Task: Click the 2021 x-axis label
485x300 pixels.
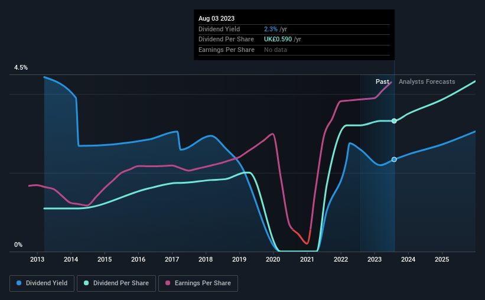Action: pyautogui.click(x=307, y=259)
